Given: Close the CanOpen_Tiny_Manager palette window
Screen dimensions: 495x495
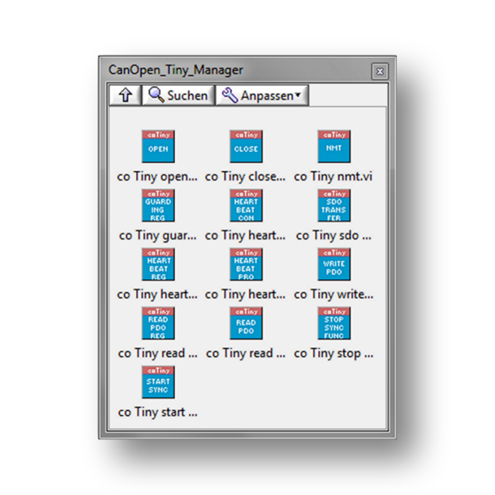Looking at the screenshot, I should click(x=380, y=71).
